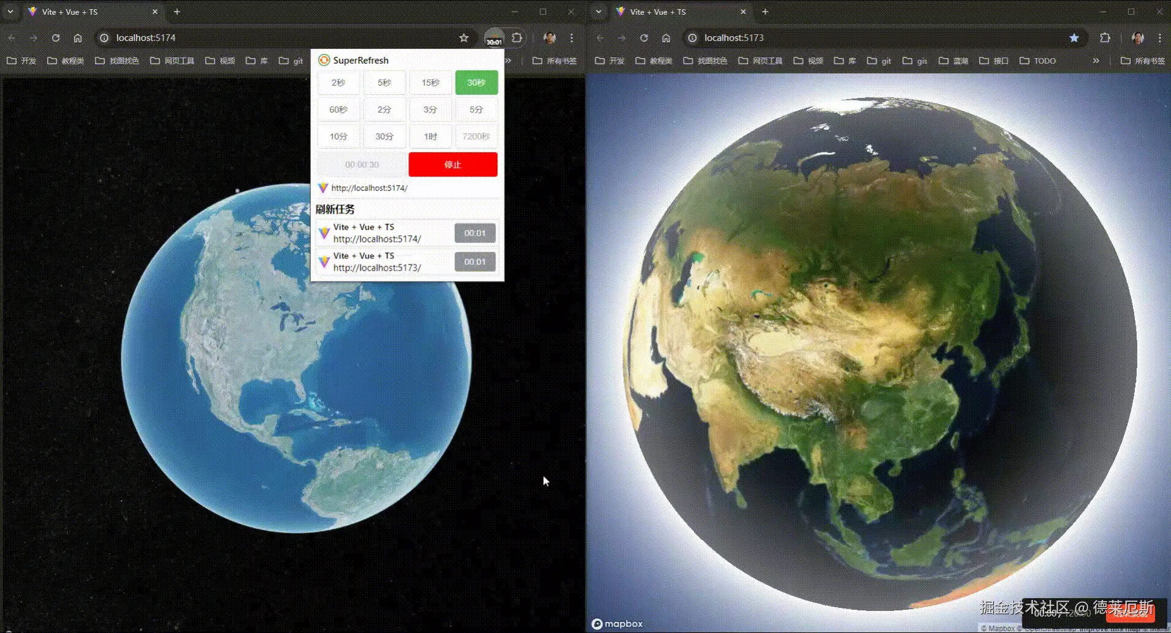Open the 视频 bookmark folder in the localhost:5173 window
This screenshot has height=633, width=1171.
(x=809, y=61)
